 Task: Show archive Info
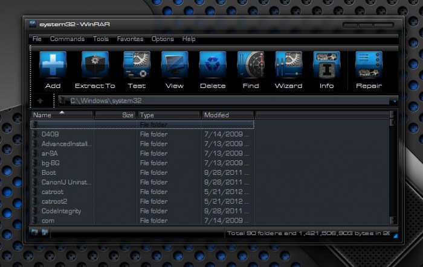click(327, 65)
